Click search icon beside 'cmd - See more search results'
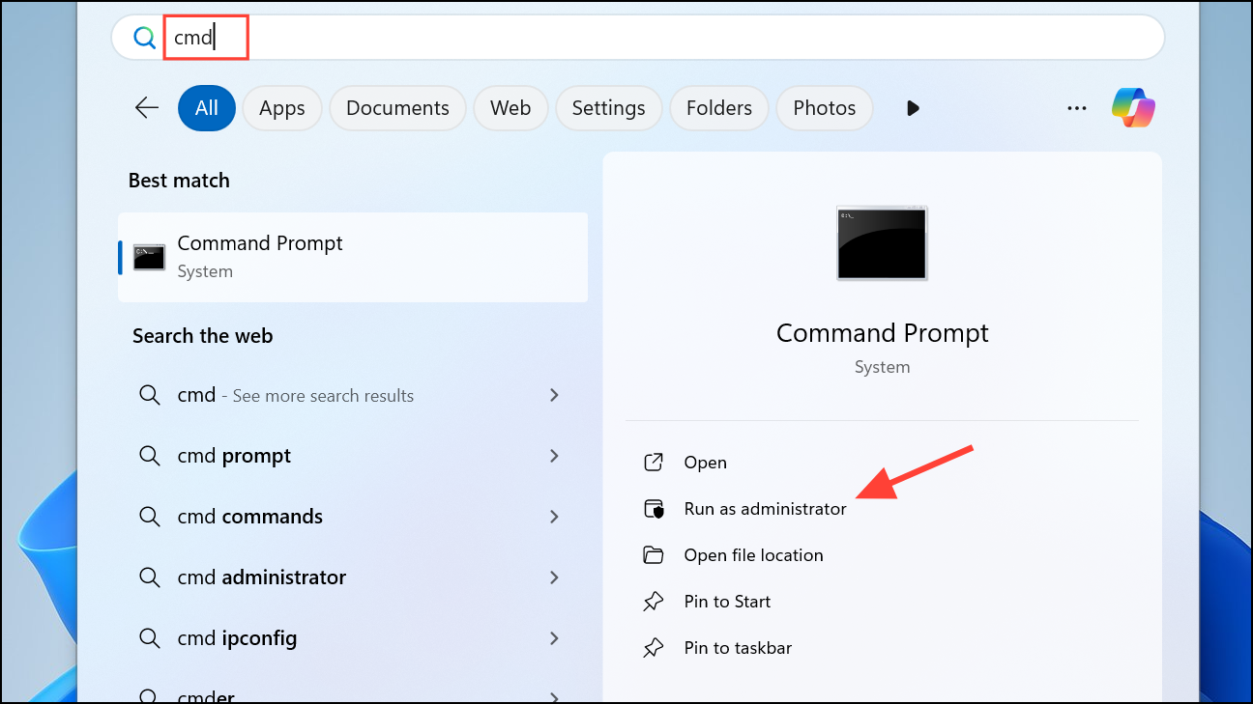This screenshot has height=704, width=1253. [149, 395]
